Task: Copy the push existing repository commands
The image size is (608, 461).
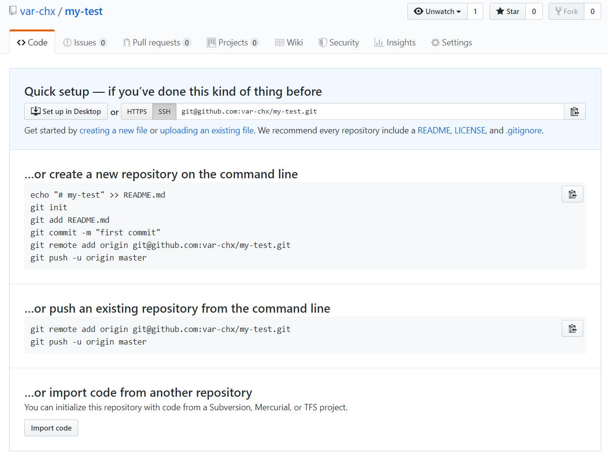Action: point(572,329)
